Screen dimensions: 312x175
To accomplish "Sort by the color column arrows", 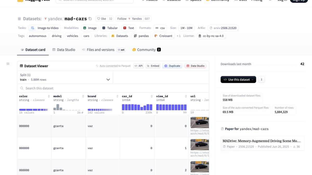I will click(49, 96).
